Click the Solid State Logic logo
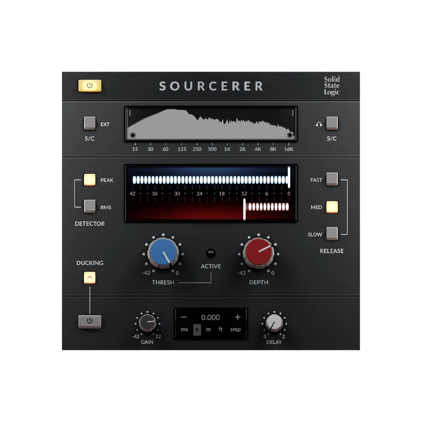The image size is (422, 422). pos(332,86)
